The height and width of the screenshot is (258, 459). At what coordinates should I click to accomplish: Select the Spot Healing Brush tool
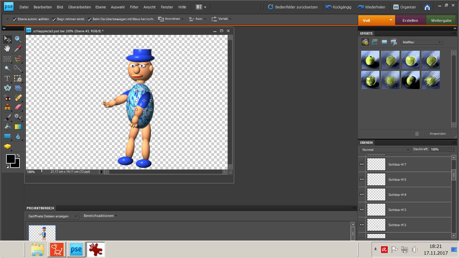18,98
